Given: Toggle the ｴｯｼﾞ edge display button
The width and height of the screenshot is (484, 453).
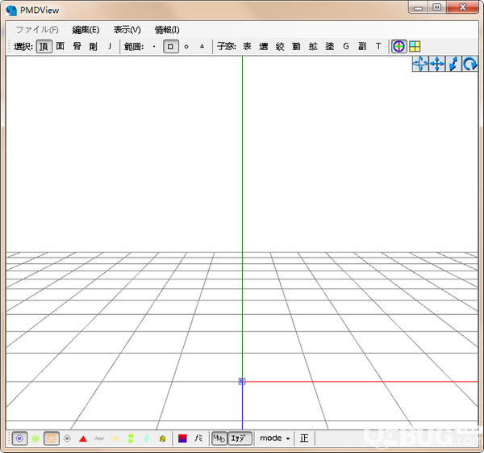Looking at the screenshot, I should click(240, 438).
